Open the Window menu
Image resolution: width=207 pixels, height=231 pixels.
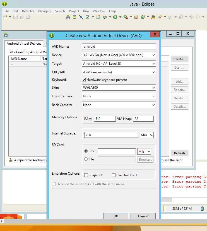pyautogui.click(x=99, y=11)
